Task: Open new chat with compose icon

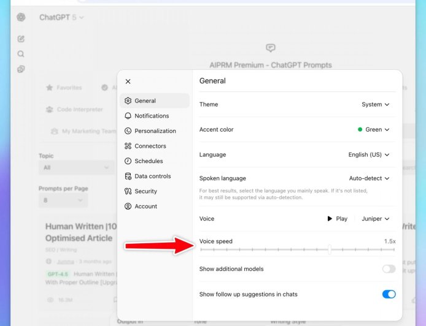Action: 21,39
